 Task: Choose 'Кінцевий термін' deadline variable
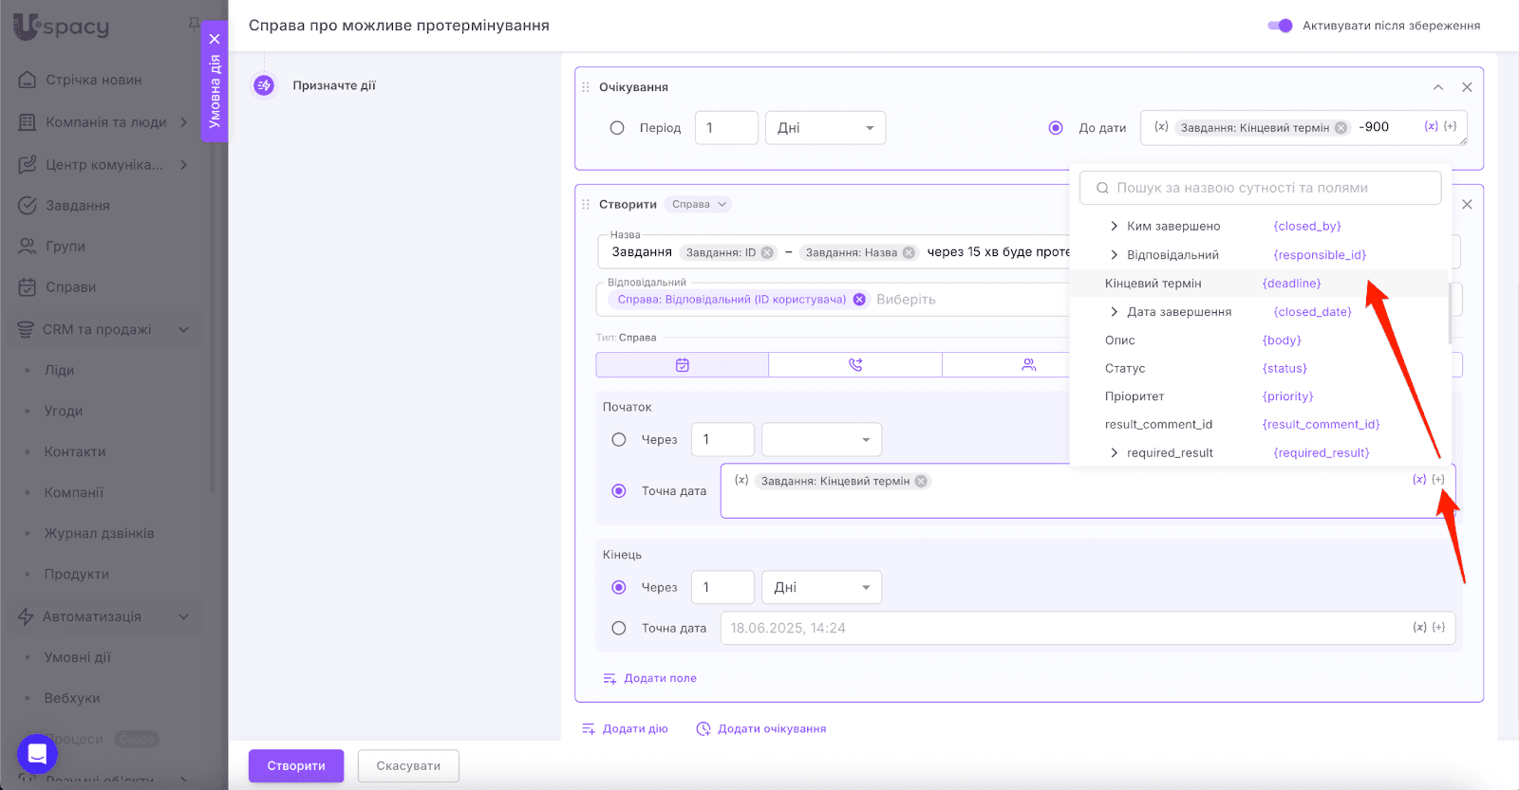click(1153, 284)
